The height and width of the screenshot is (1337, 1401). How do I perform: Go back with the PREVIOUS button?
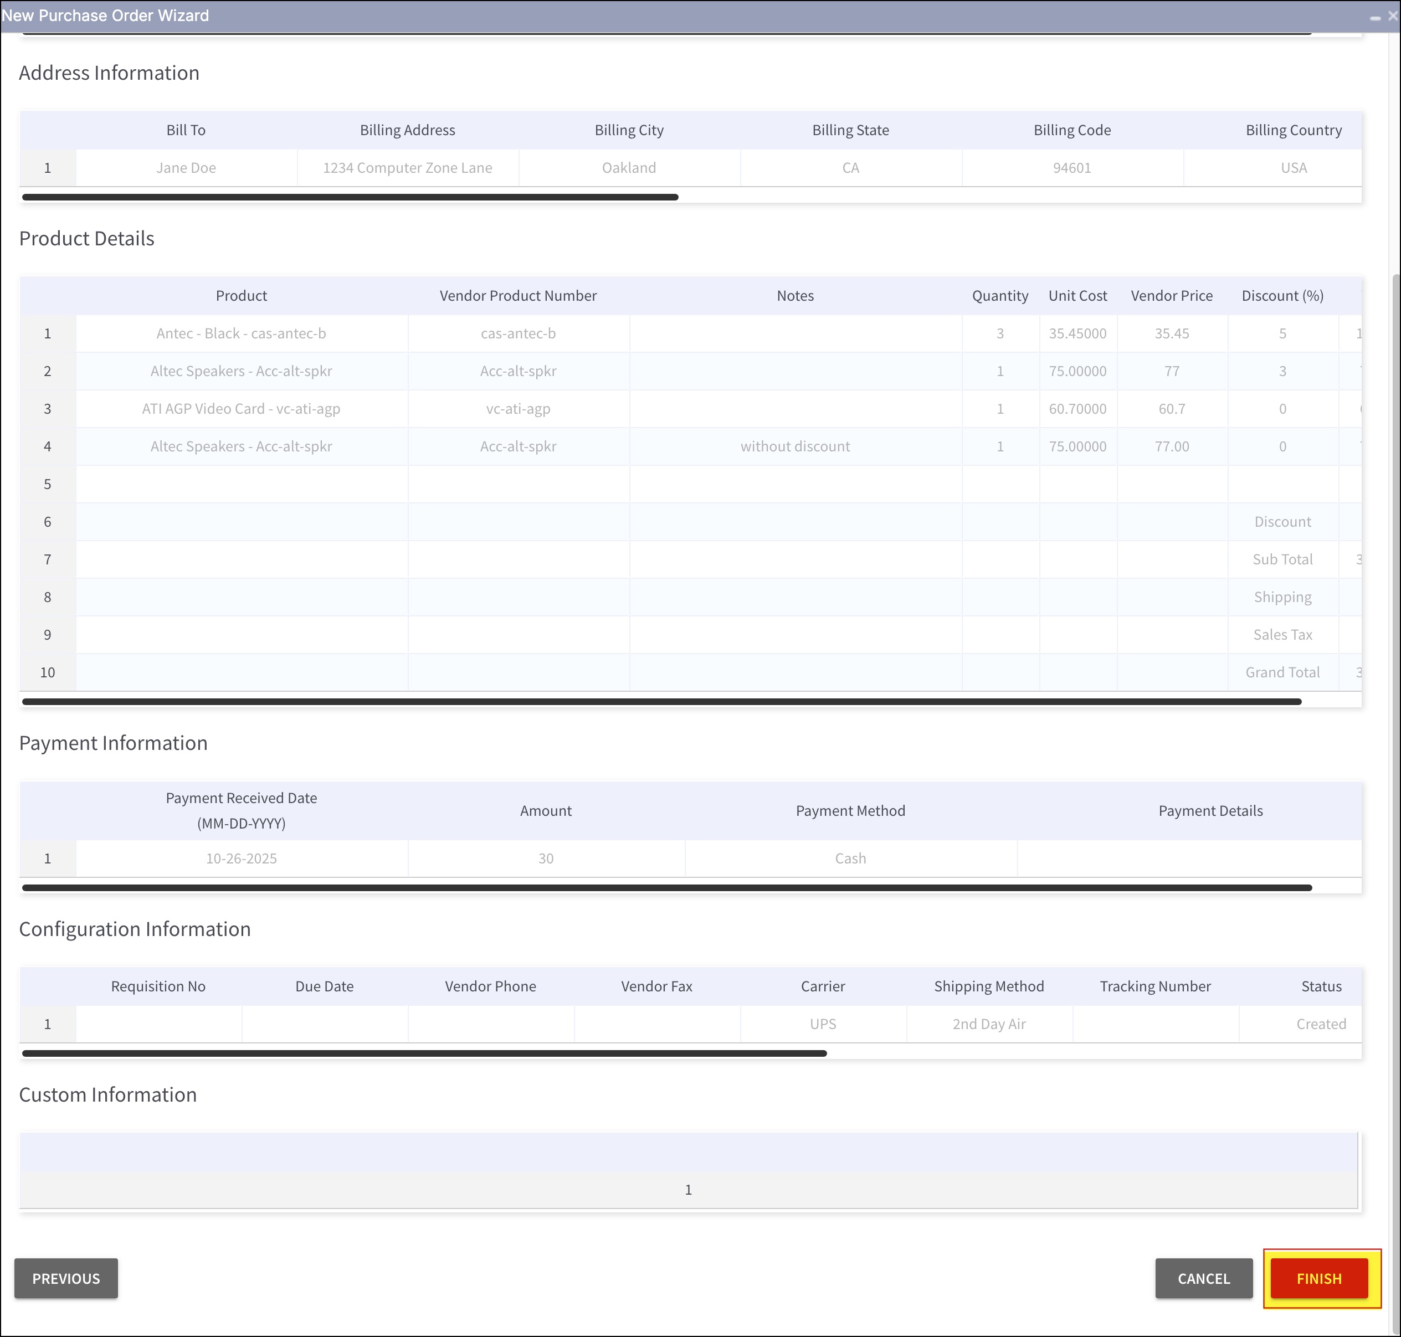(x=65, y=1278)
